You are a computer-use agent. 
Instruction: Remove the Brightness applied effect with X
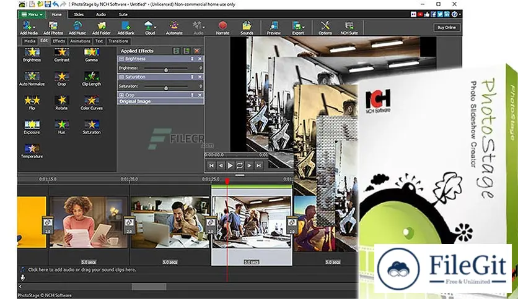pos(200,59)
